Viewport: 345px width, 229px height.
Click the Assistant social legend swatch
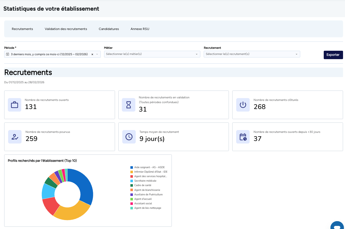coord(132,203)
